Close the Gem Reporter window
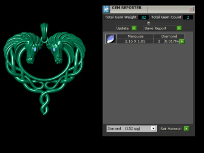This screenshot has width=204, height=153. [191, 9]
